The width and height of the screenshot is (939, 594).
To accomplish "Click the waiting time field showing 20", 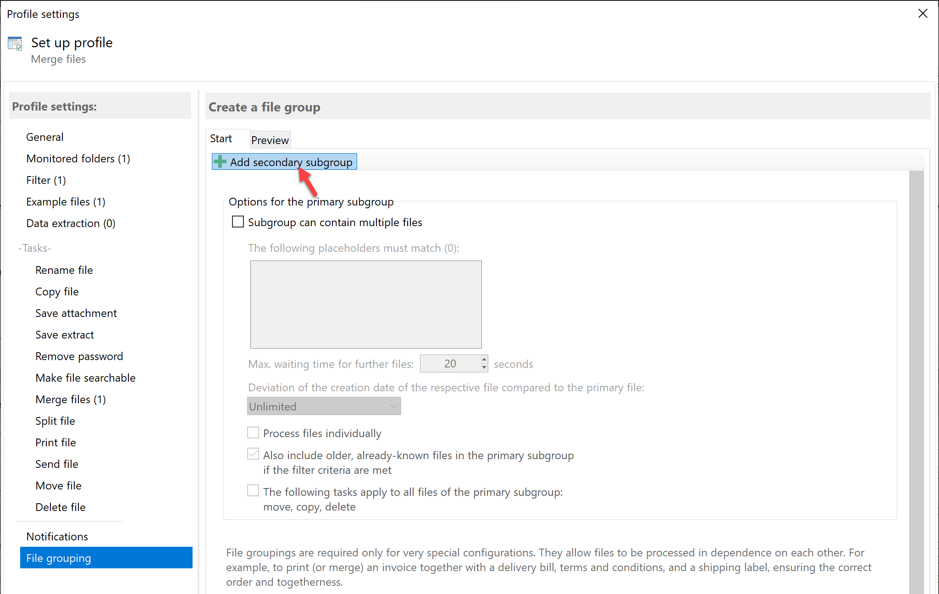I will tap(451, 363).
